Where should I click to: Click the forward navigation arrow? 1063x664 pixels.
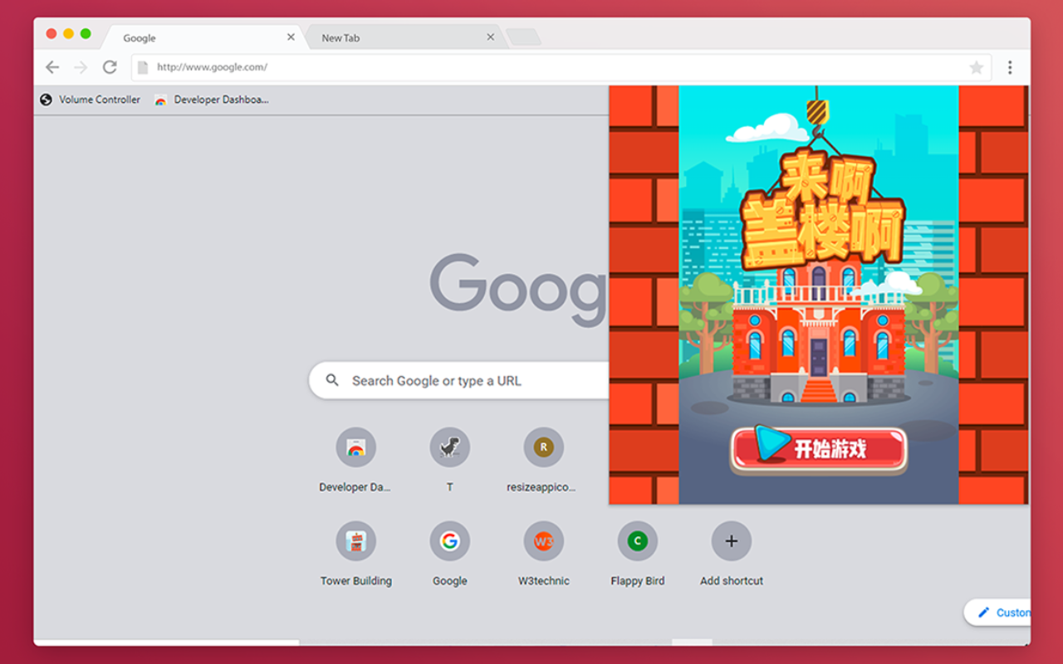tap(81, 67)
